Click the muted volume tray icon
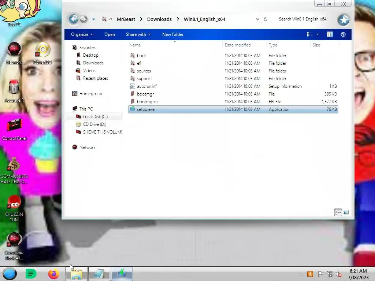This screenshot has width=375, height=281. point(339,274)
